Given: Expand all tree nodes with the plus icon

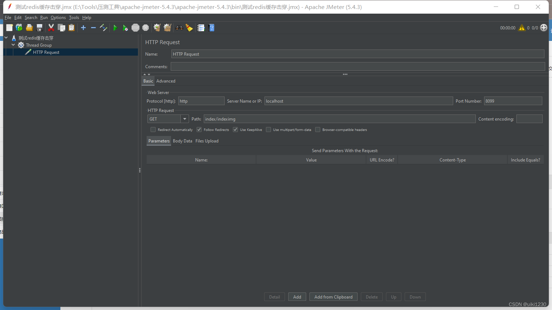Looking at the screenshot, I should point(83,28).
